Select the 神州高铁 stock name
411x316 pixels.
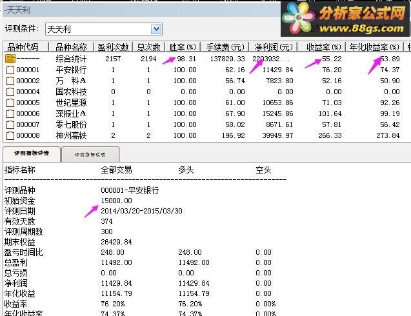pyautogui.click(x=71, y=135)
